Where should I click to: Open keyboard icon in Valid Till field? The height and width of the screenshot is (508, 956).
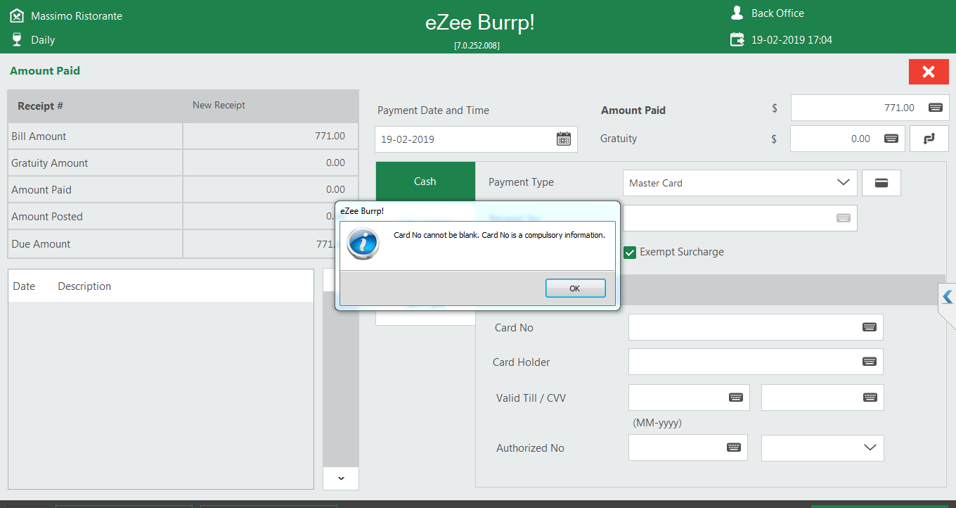click(736, 397)
